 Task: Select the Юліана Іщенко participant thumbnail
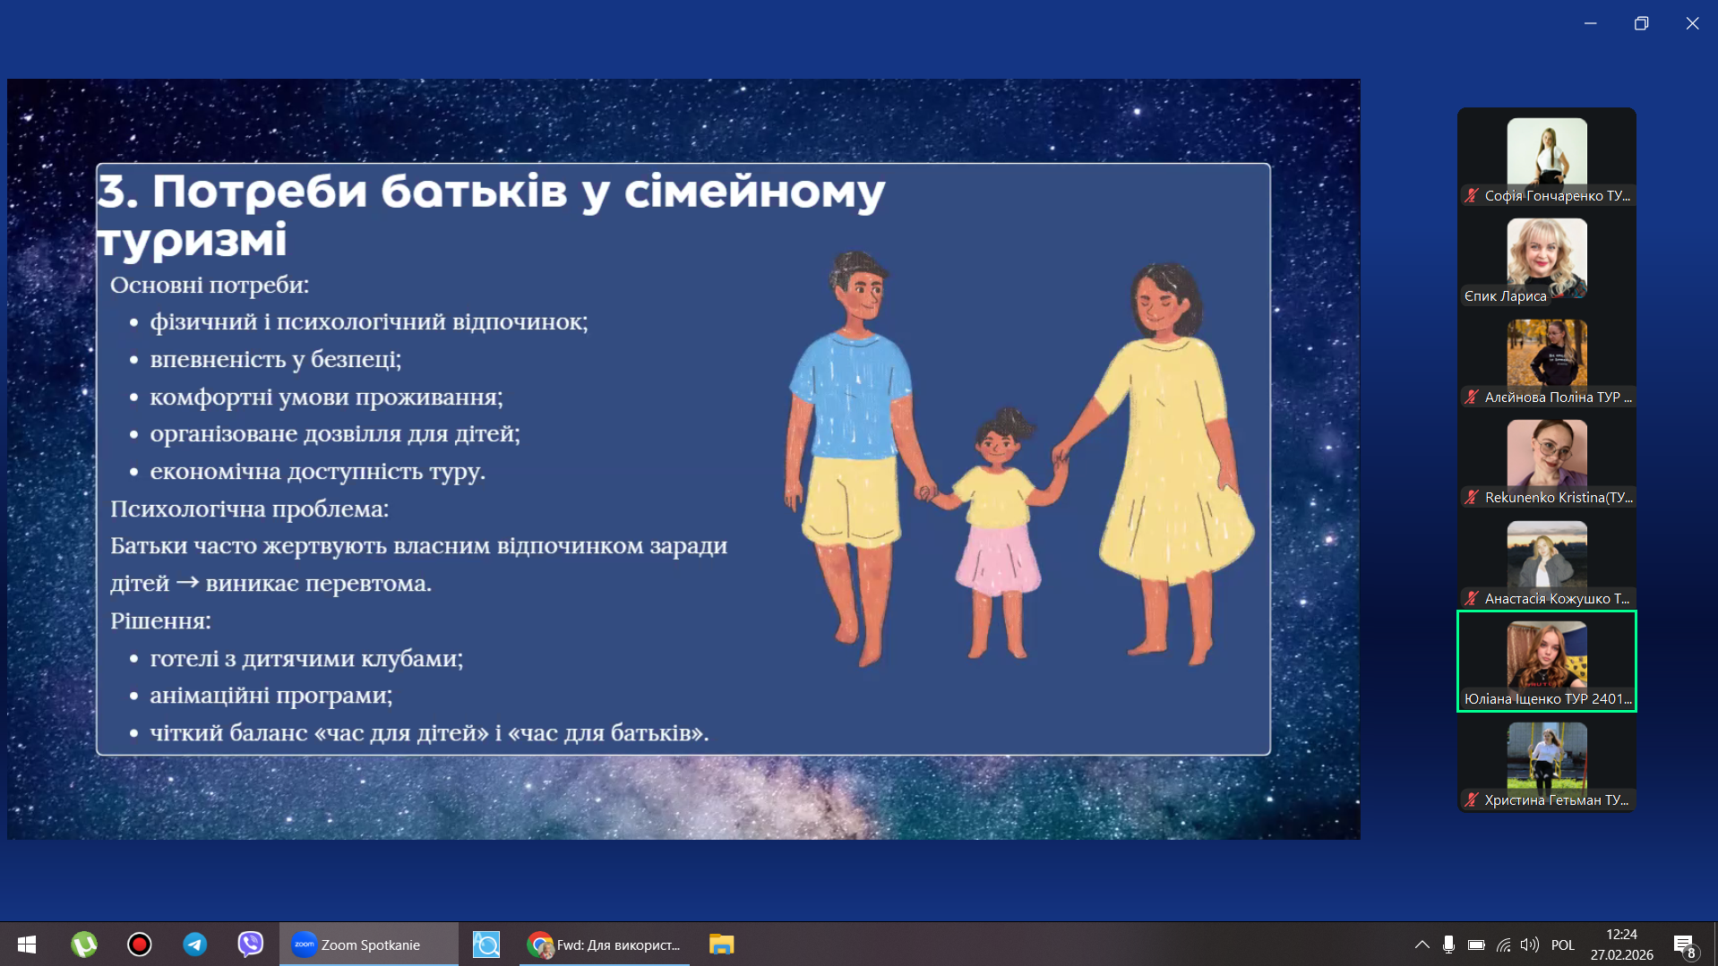click(1546, 661)
